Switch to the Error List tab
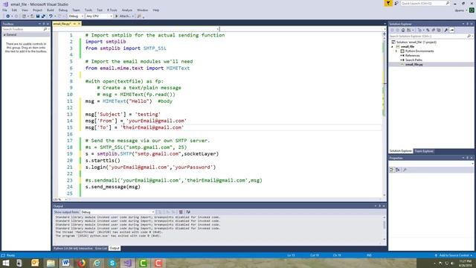476x268 pixels. coord(101,249)
